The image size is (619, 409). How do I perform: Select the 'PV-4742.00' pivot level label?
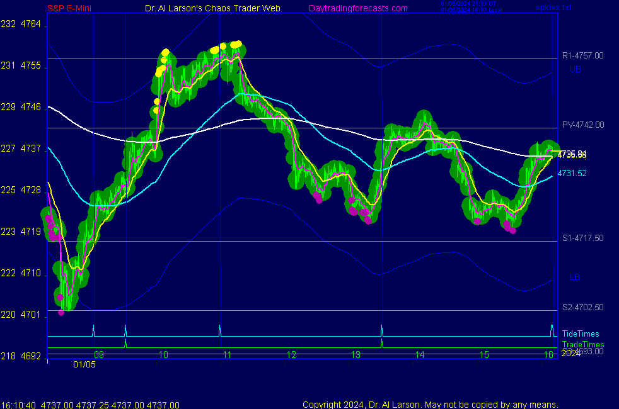tap(583, 125)
